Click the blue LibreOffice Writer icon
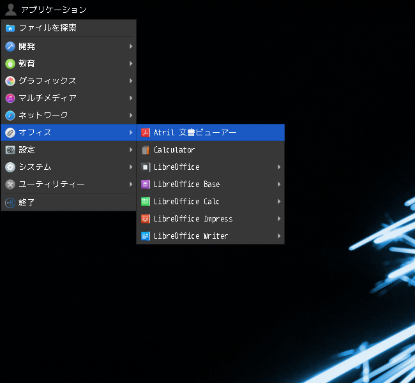Viewport: 415px width, 383px height. click(146, 236)
